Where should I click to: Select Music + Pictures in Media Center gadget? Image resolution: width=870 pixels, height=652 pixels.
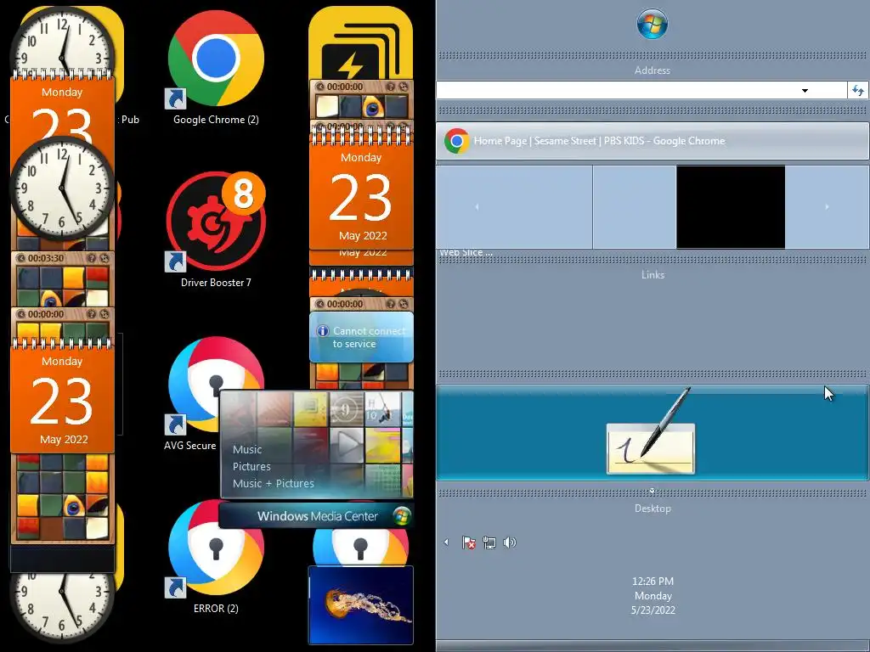(x=274, y=483)
